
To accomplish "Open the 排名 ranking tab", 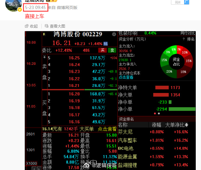I will (x=191, y=39).
